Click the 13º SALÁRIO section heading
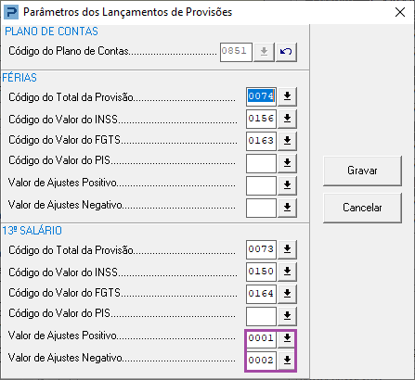The height and width of the screenshot is (380, 415). coord(32,231)
